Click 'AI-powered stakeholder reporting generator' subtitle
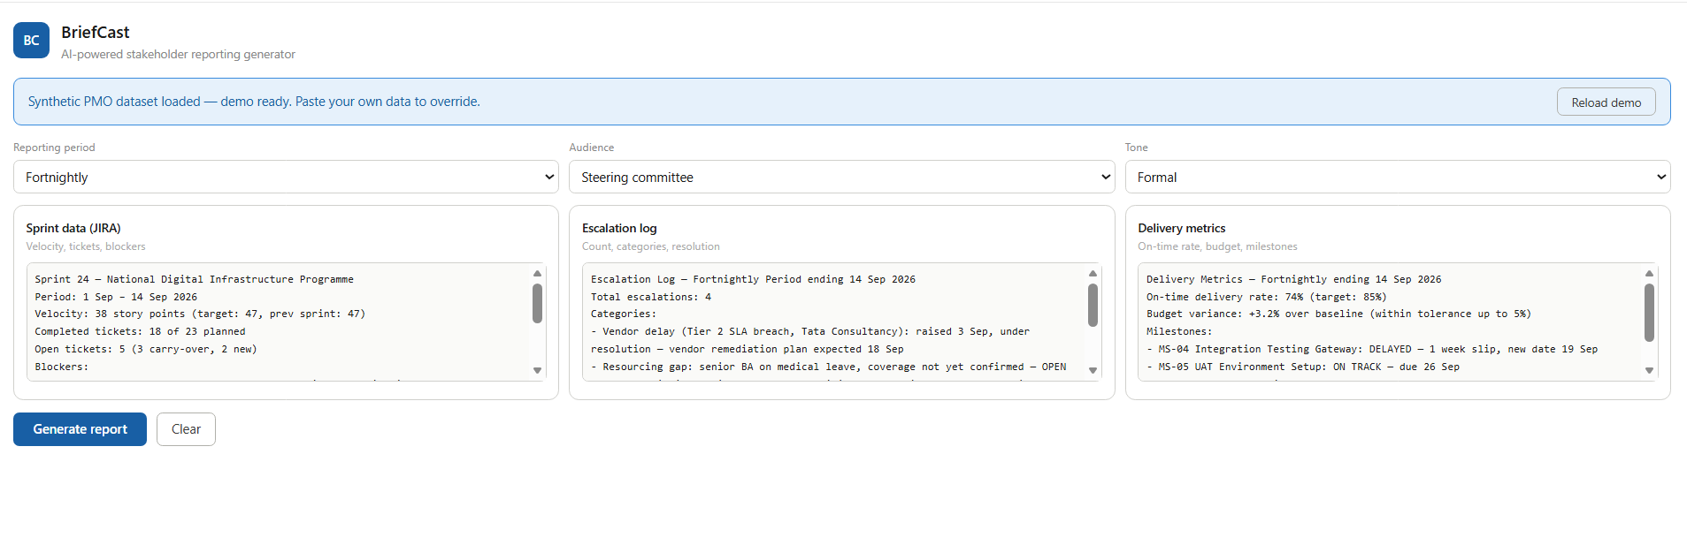 [178, 54]
